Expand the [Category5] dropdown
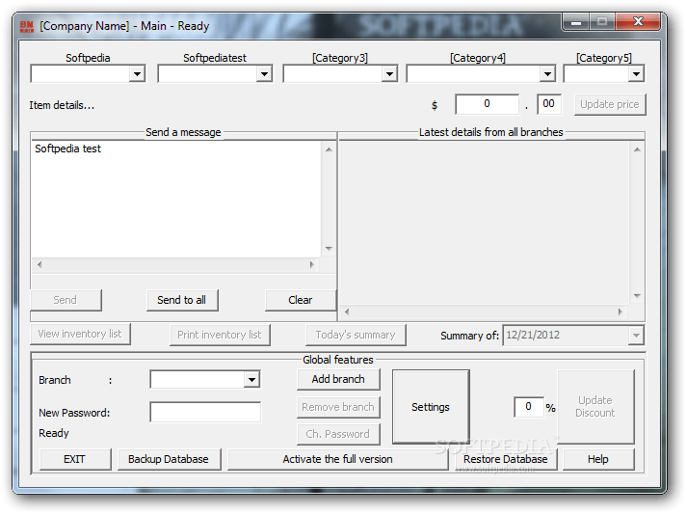The width and height of the screenshot is (687, 514). point(636,73)
